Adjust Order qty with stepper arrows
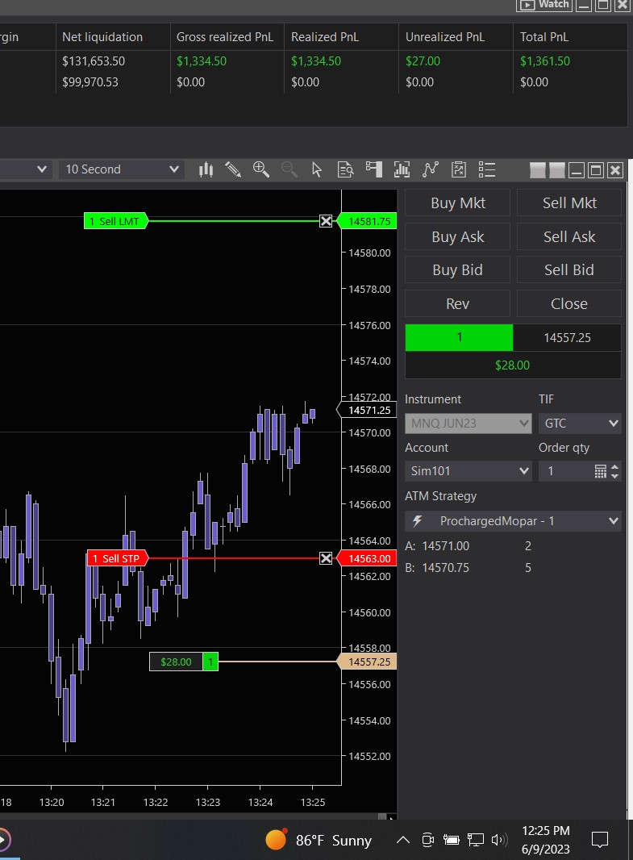The height and width of the screenshot is (860, 633). pos(615,471)
